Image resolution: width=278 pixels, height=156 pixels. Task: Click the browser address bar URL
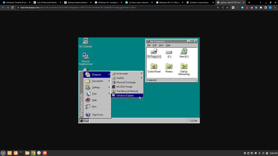78,8
